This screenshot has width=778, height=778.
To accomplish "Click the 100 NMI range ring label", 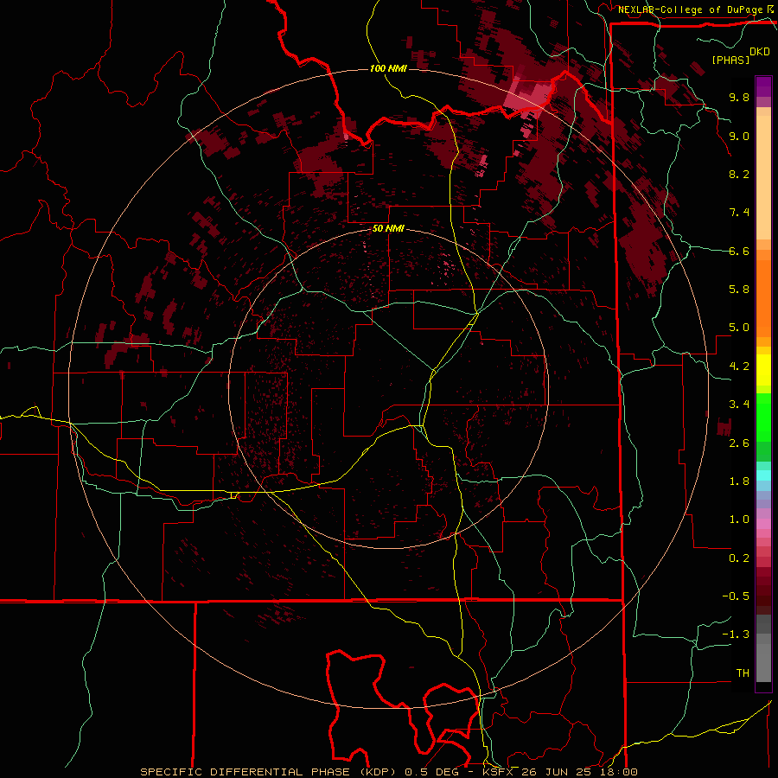I will click(388, 68).
